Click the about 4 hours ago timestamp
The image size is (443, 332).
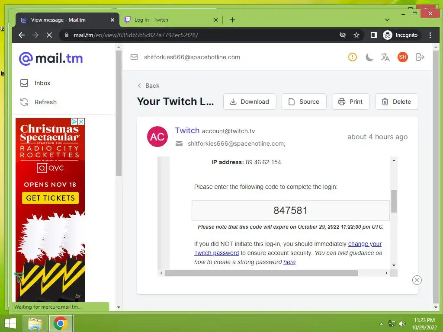tap(377, 137)
